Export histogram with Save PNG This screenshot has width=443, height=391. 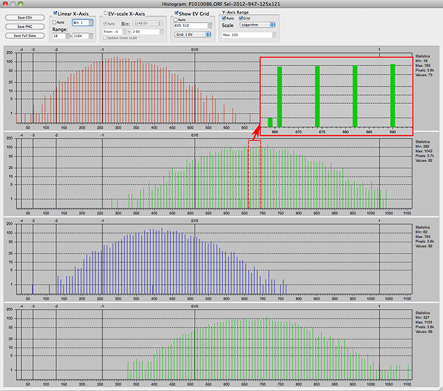coord(25,26)
